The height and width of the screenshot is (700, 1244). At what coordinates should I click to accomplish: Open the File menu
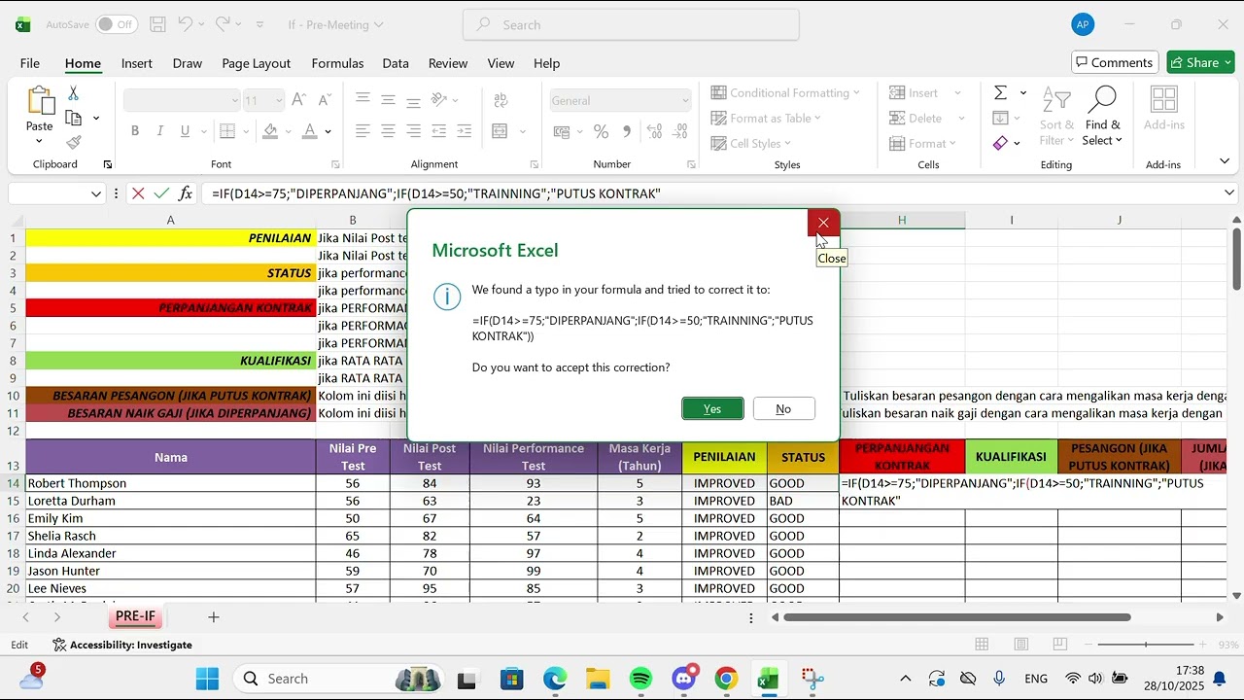pos(30,63)
